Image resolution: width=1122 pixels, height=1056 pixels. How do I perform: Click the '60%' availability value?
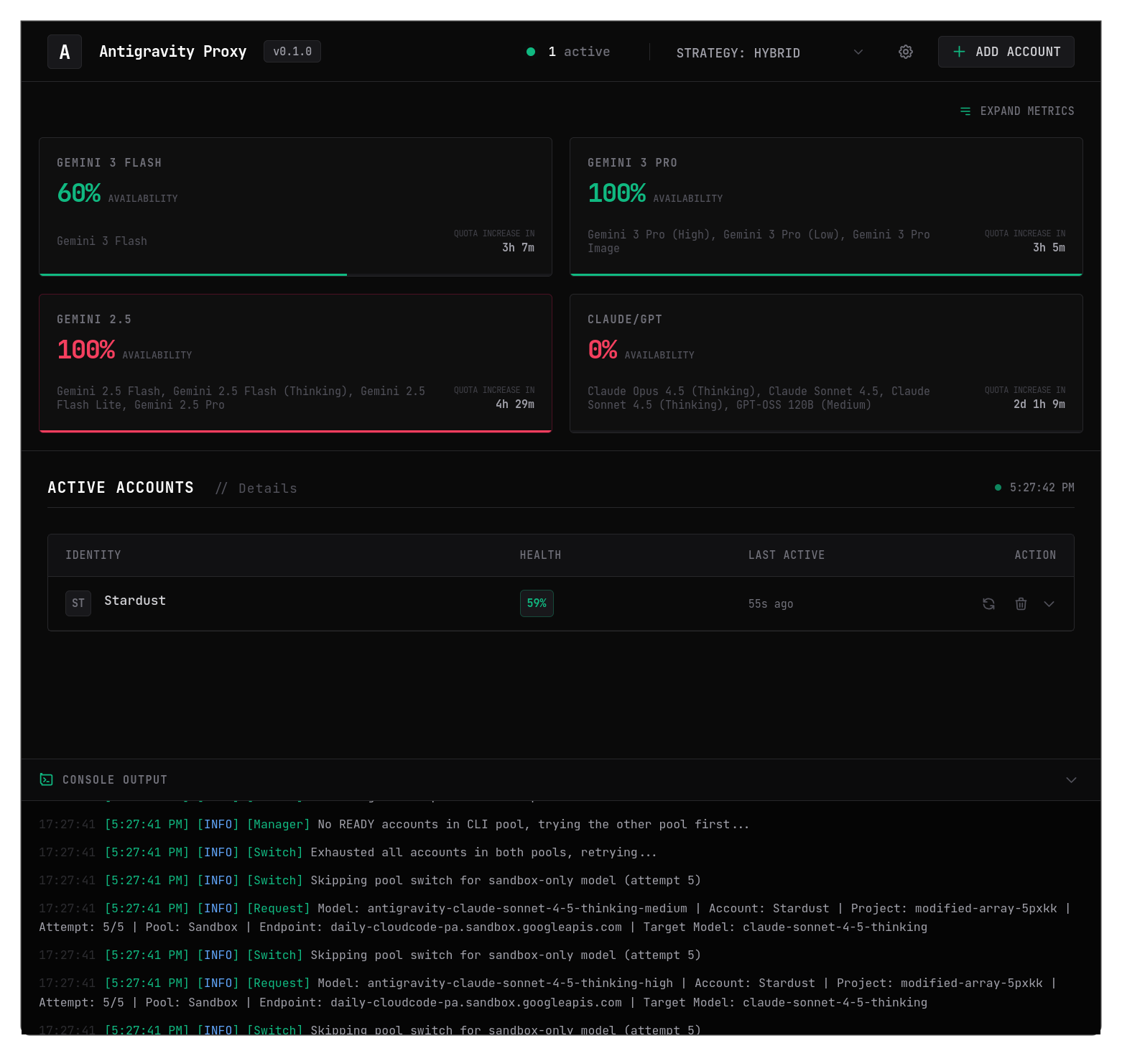(x=79, y=193)
